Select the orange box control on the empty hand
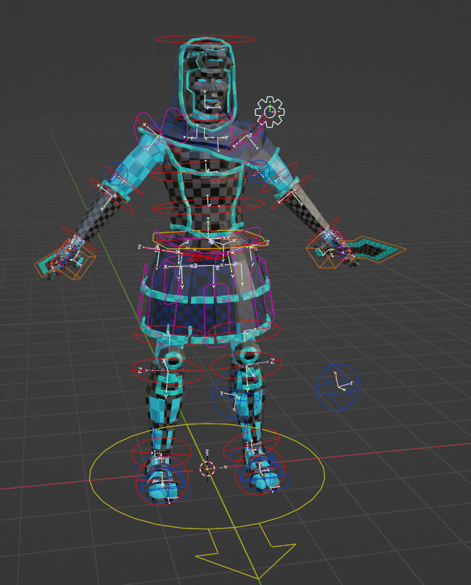Screen dimensions: 471x585 click(x=65, y=258)
